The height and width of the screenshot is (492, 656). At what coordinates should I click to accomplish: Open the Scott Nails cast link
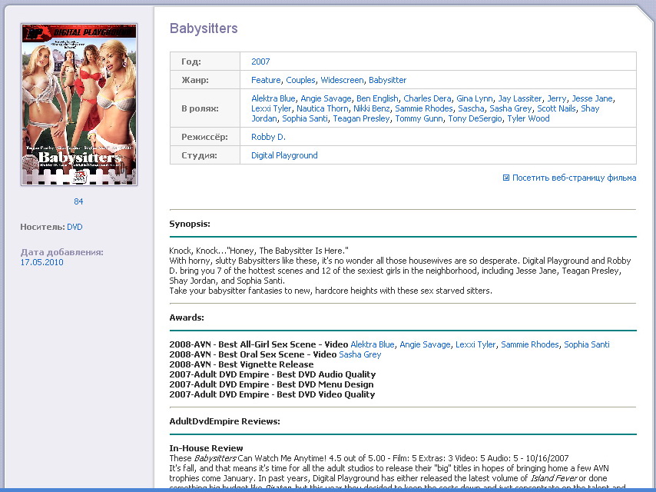point(556,108)
